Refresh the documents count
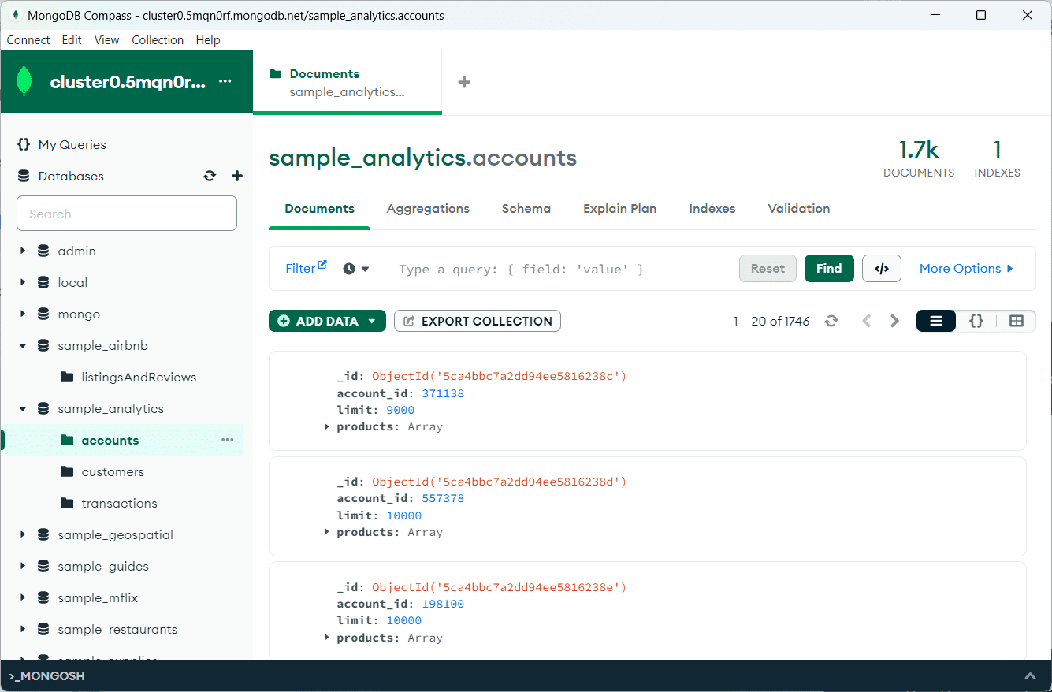Screen dimensions: 1052x692 831,321
